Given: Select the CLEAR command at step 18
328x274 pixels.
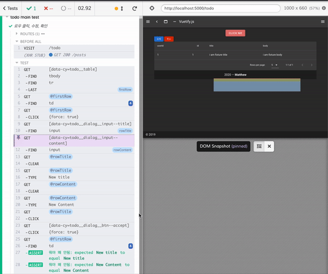Looking at the screenshot, I should click(74, 191).
